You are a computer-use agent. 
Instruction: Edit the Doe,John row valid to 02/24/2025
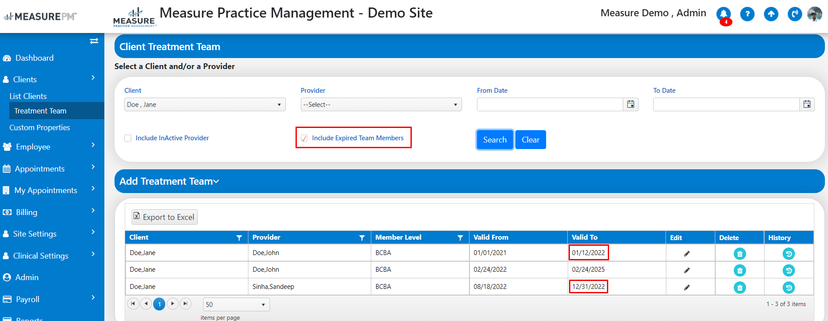click(x=687, y=270)
